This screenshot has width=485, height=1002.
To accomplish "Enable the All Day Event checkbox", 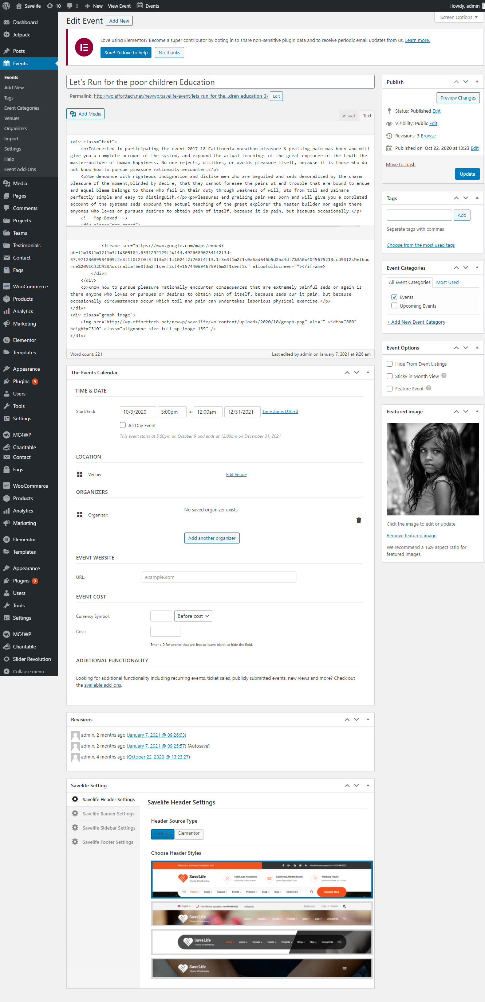I will pyautogui.click(x=123, y=425).
